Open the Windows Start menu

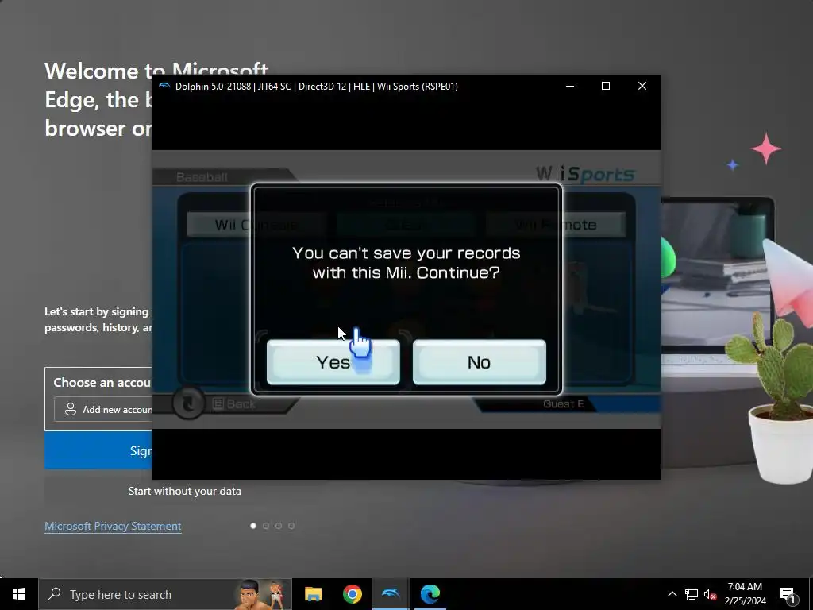pyautogui.click(x=19, y=594)
